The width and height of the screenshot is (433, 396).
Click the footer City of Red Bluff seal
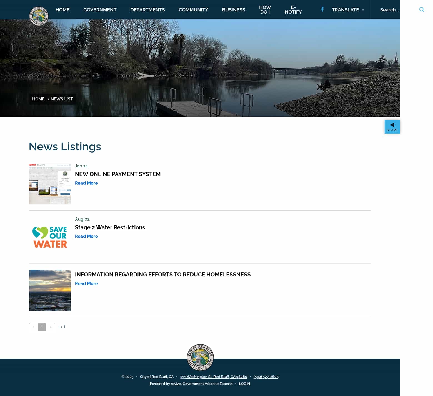(x=200, y=357)
